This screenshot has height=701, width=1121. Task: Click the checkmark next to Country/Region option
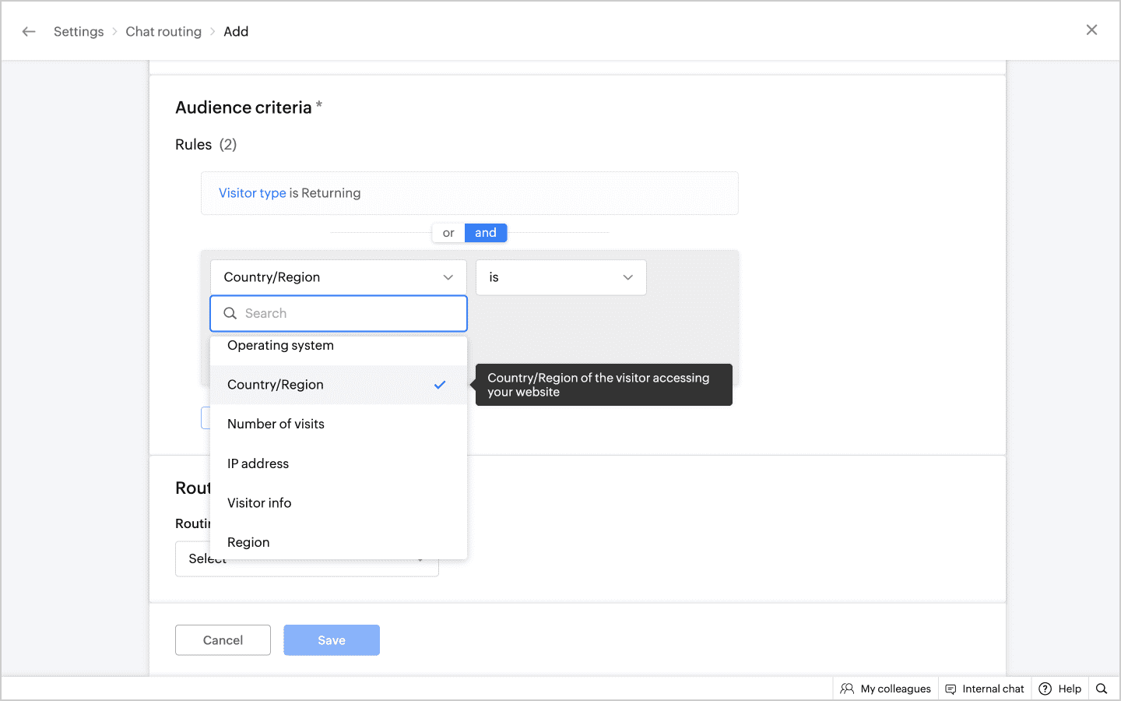(440, 385)
